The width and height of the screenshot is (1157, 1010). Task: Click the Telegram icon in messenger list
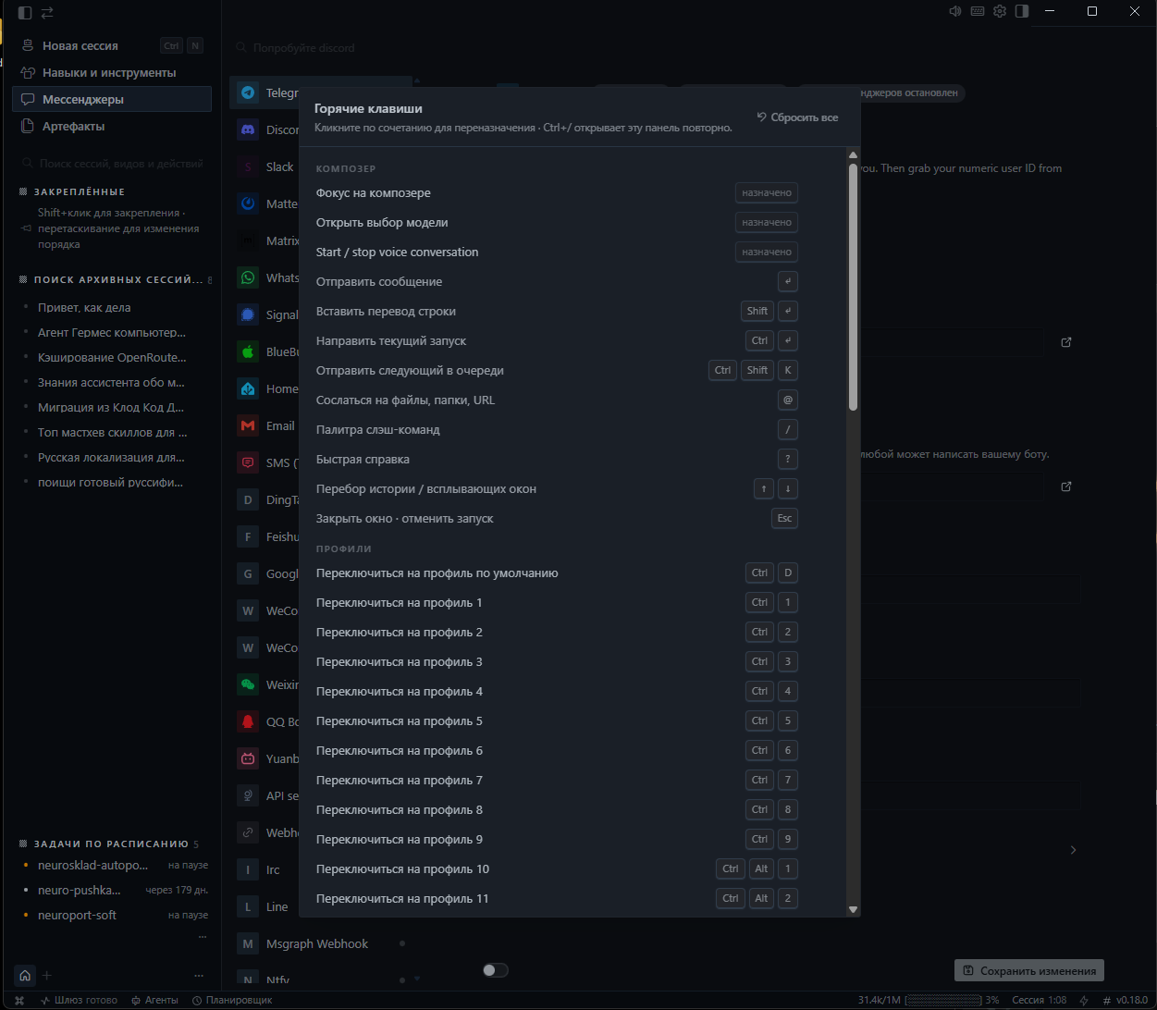247,92
